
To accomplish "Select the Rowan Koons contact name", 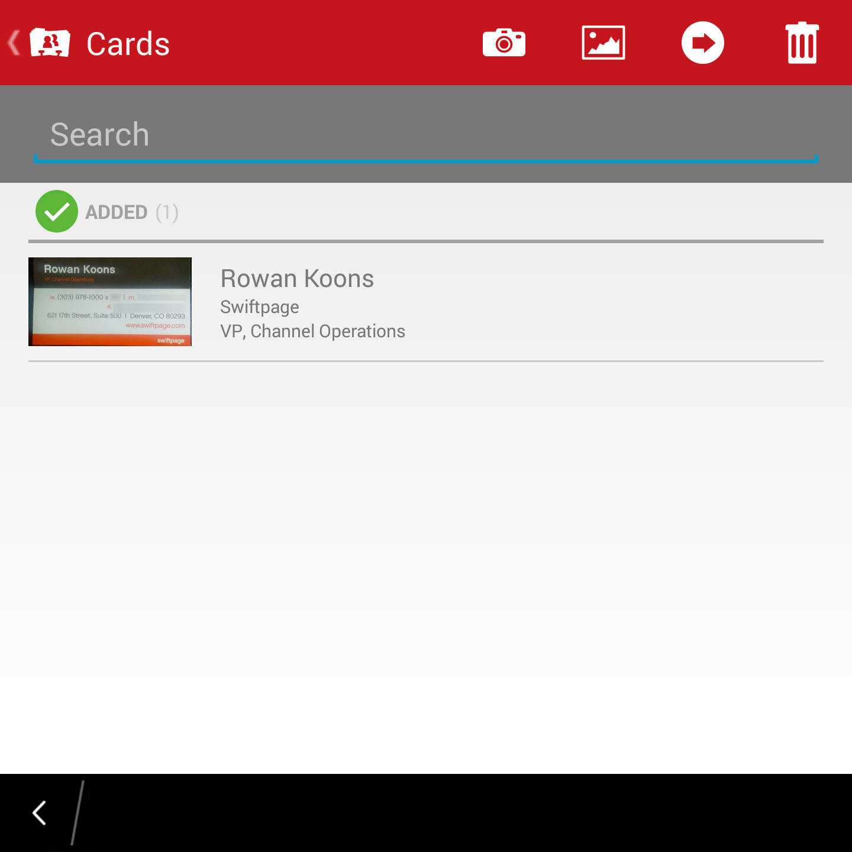I will point(297,278).
